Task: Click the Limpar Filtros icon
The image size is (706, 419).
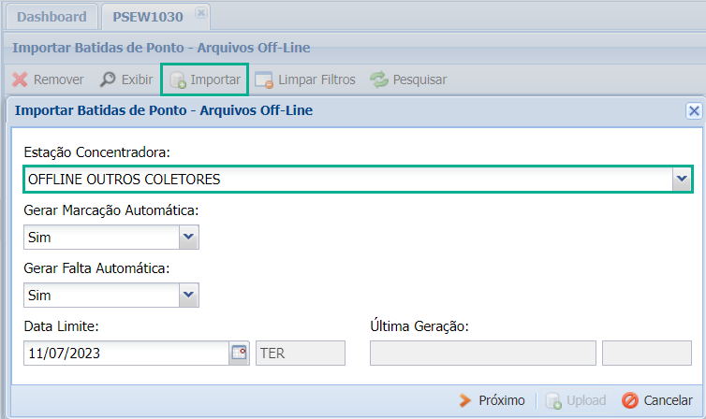Action: (x=264, y=79)
